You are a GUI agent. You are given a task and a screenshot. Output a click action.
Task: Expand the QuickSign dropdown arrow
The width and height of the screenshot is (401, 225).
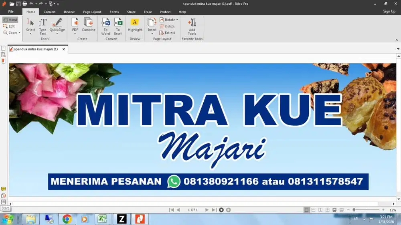click(57, 34)
